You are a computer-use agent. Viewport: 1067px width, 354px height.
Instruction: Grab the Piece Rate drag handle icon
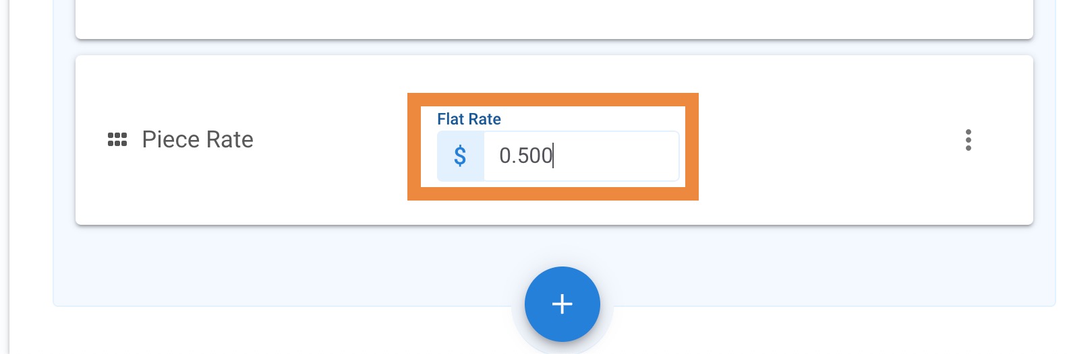coord(117,139)
